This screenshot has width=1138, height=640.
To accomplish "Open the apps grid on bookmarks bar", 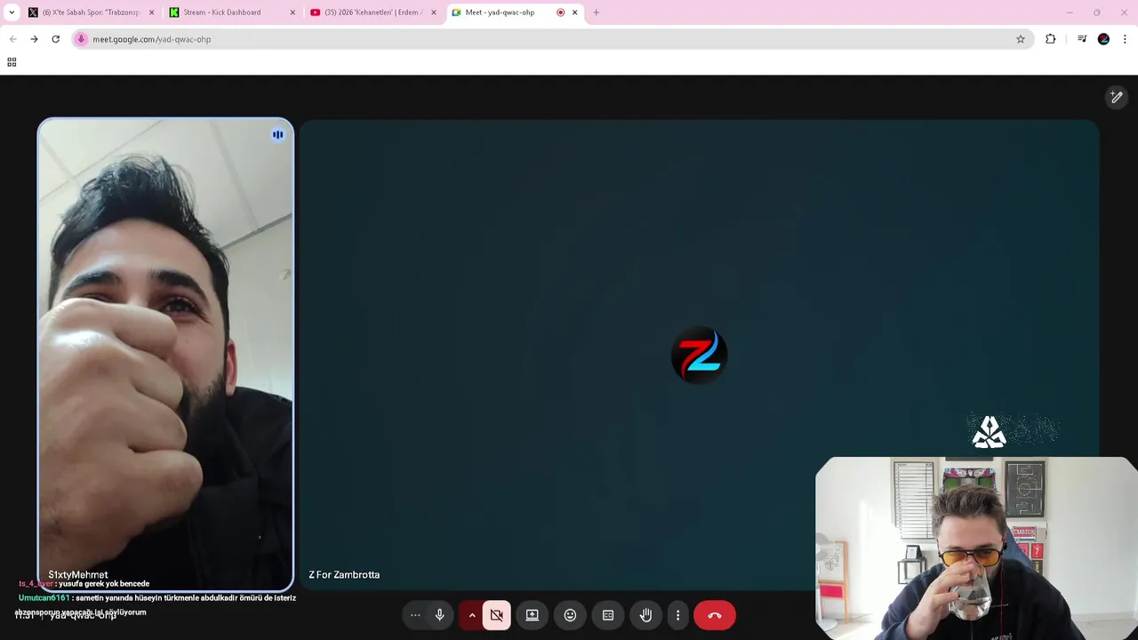I will 12,62.
